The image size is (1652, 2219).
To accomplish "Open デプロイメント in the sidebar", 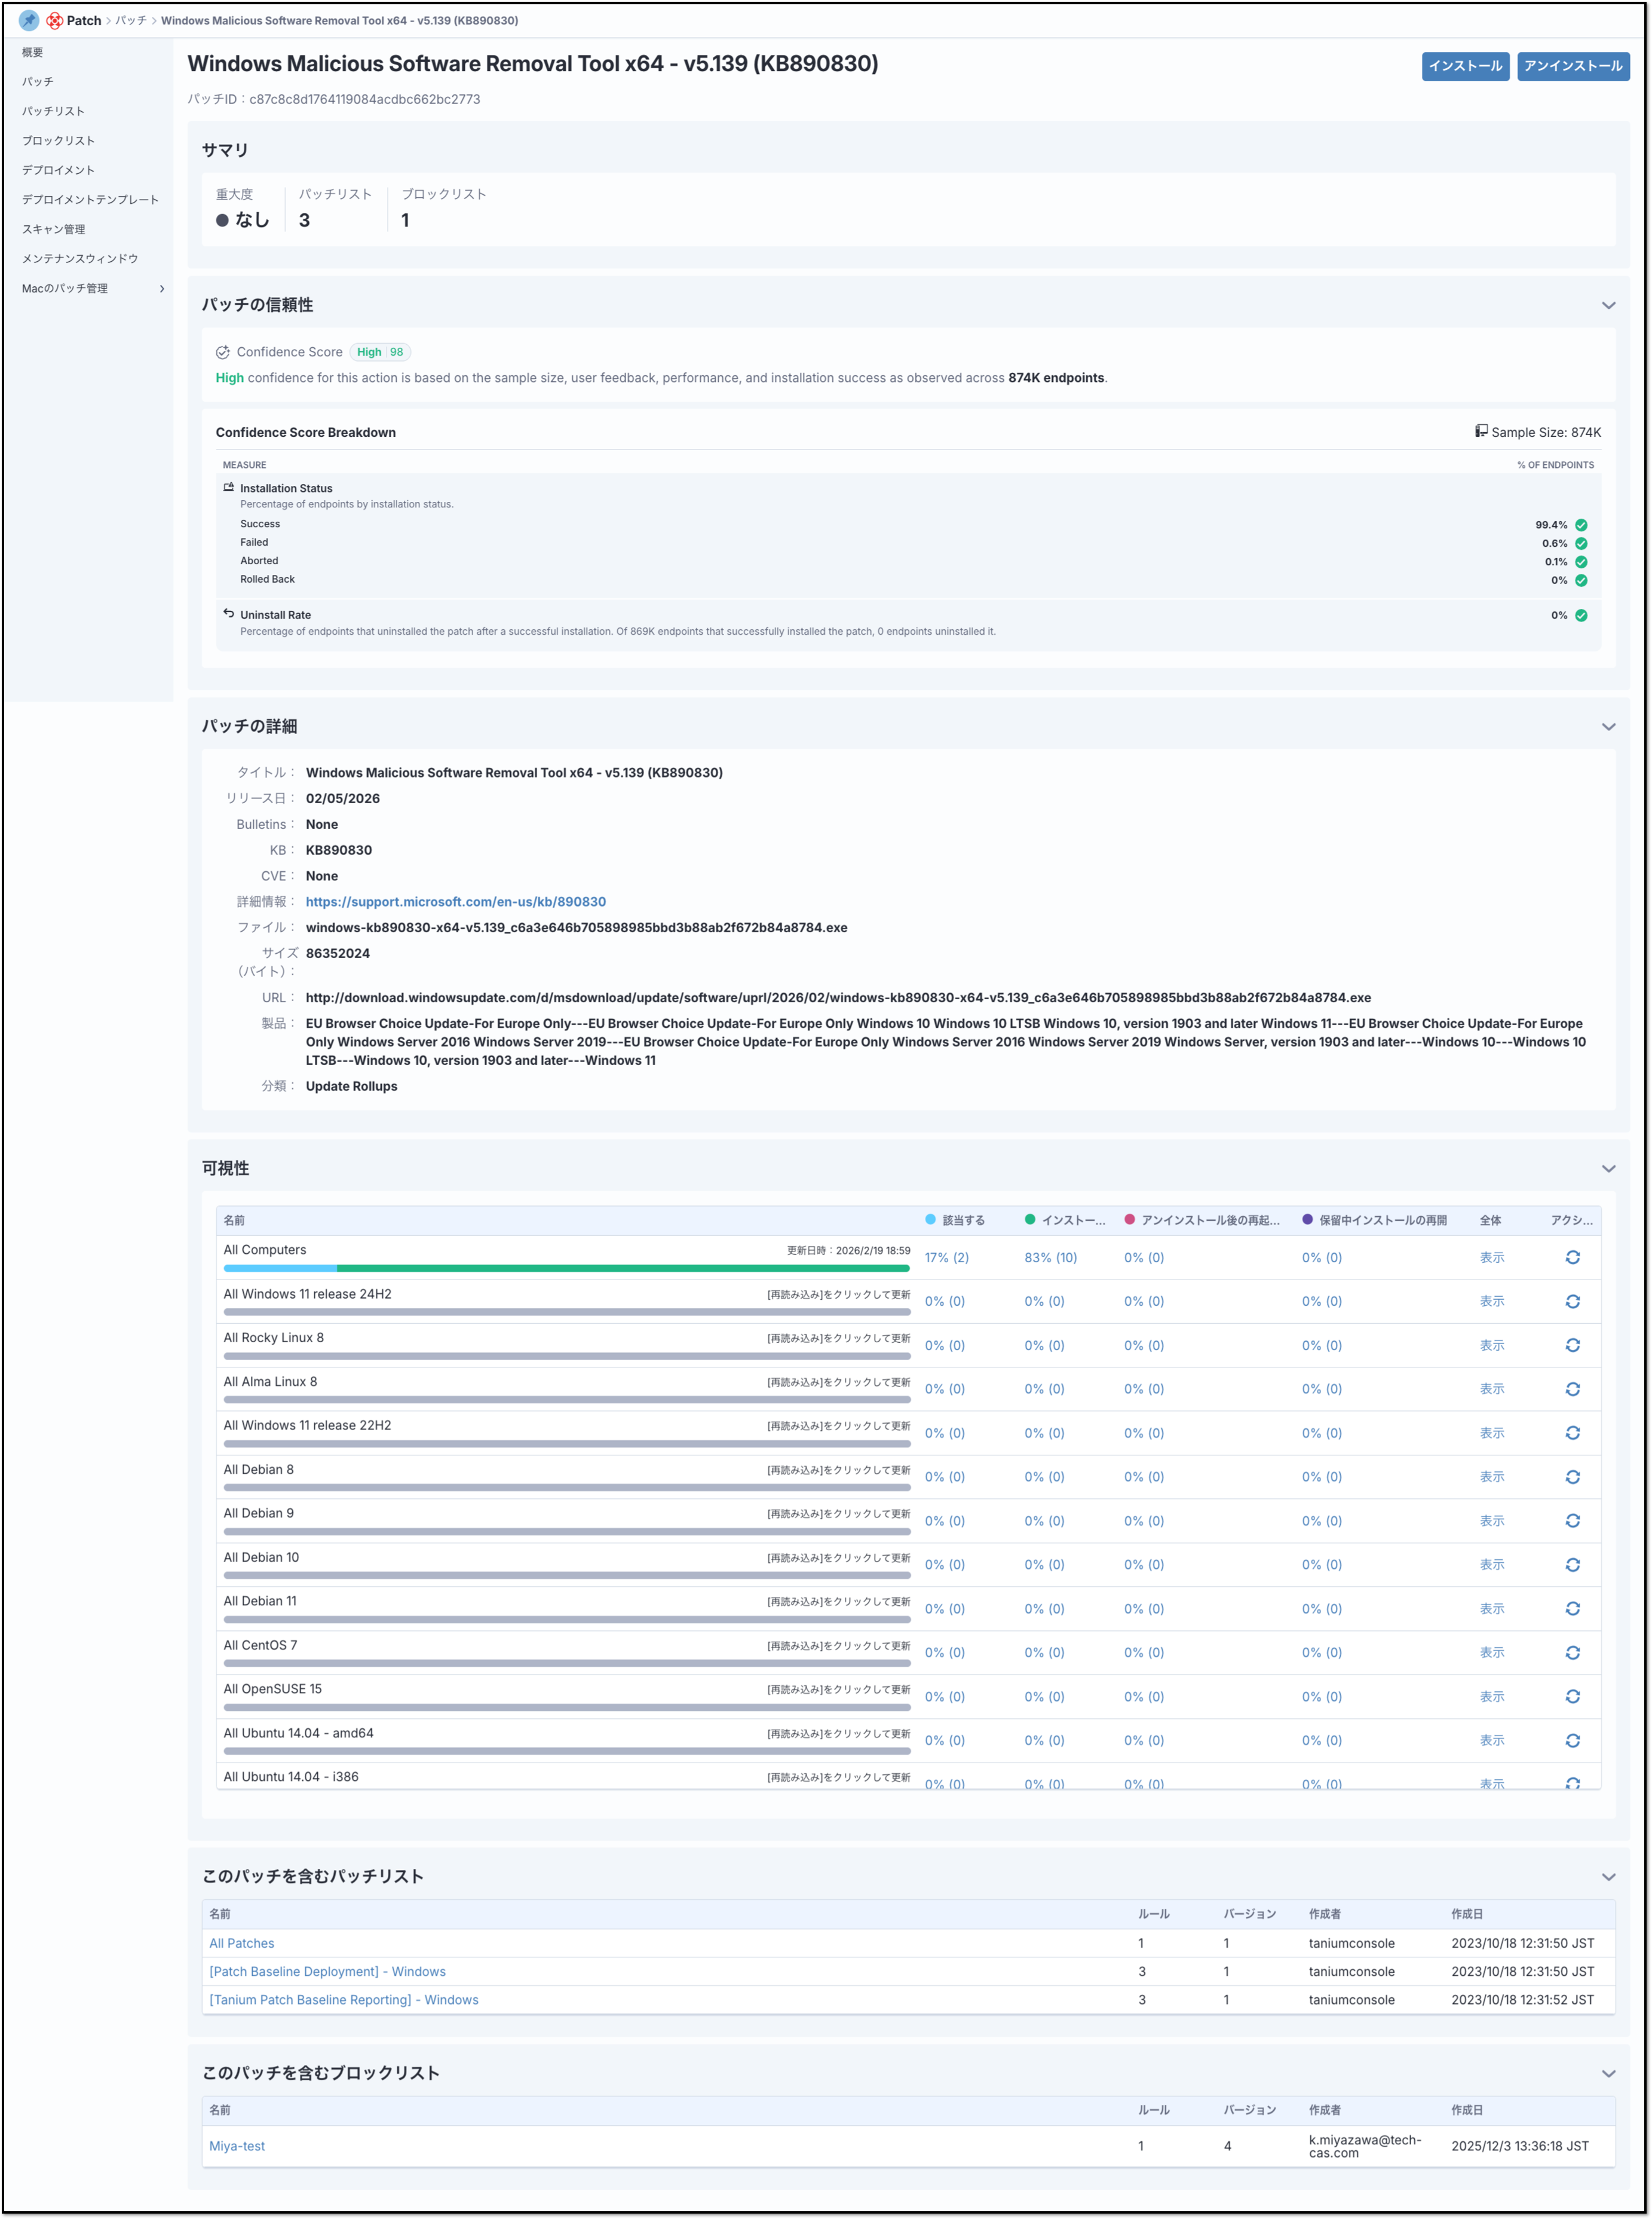I will click(x=58, y=170).
